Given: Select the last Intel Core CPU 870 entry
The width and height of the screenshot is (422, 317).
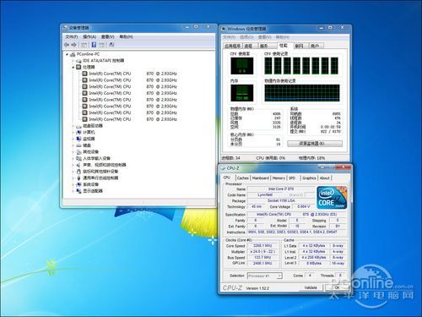Looking at the screenshot, I should pos(129,119).
